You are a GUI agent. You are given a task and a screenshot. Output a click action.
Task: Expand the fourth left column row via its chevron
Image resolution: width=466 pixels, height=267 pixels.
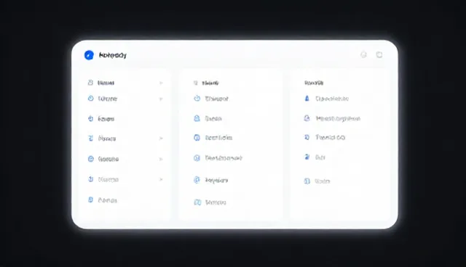click(161, 139)
